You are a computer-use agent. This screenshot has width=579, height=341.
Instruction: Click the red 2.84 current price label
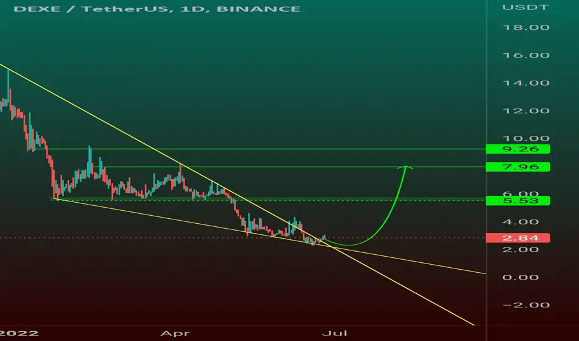click(x=517, y=238)
